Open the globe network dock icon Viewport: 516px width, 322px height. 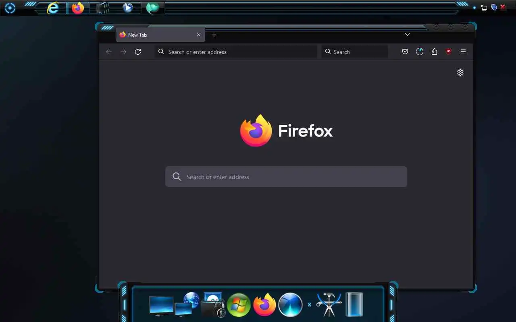[x=188, y=305]
